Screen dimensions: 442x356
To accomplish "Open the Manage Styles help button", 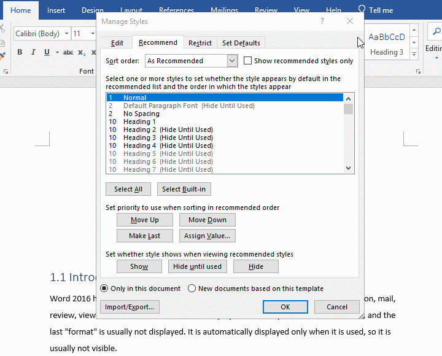I will coord(322,21).
